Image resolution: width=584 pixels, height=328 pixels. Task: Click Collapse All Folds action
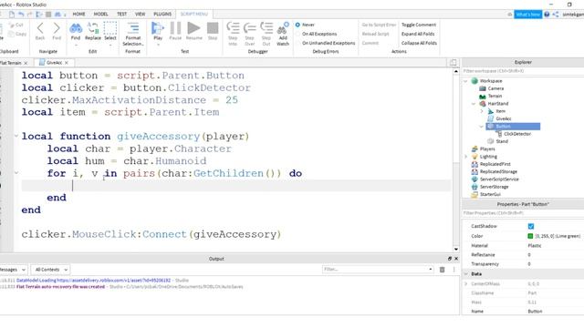point(419,43)
